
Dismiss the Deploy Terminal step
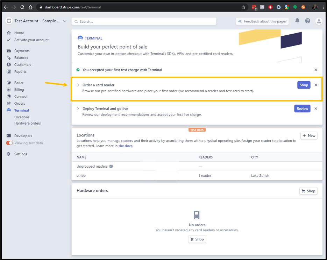tap(316, 108)
